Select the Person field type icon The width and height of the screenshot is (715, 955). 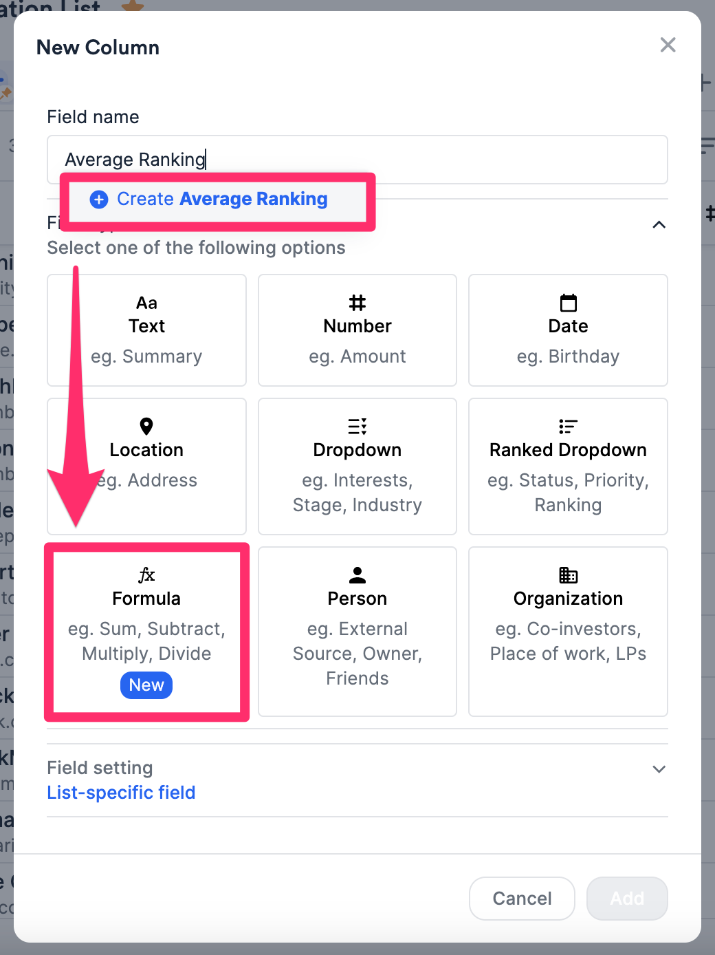(357, 575)
